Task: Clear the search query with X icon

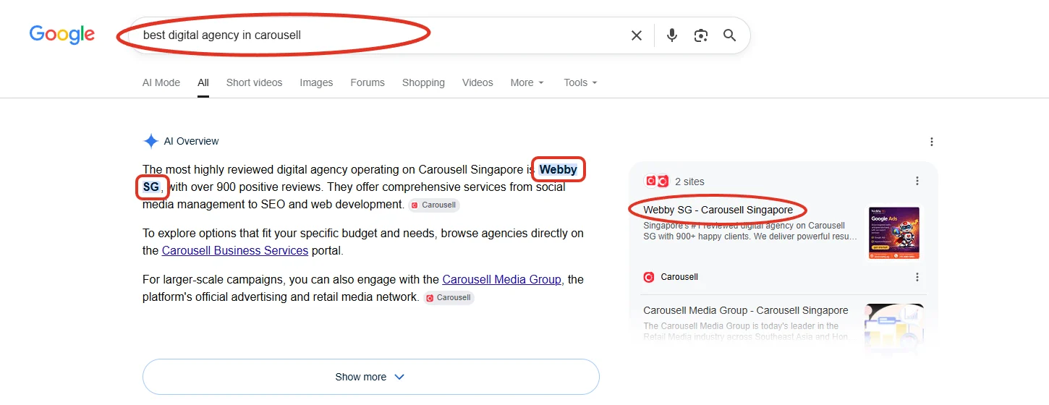Action: click(x=637, y=35)
